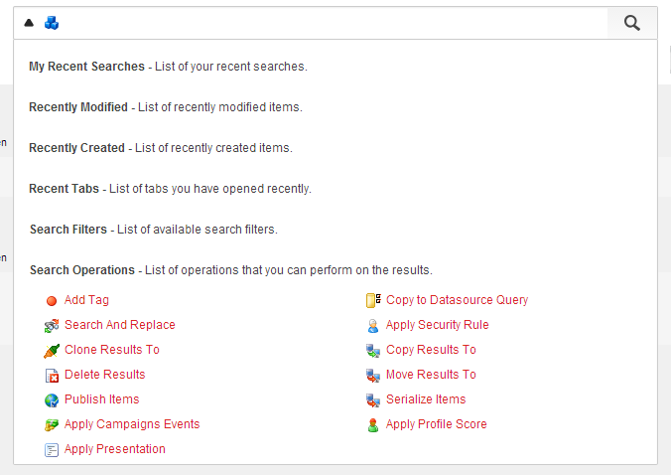
Task: Click the globe Publish Items icon
Action: pyautogui.click(x=52, y=400)
